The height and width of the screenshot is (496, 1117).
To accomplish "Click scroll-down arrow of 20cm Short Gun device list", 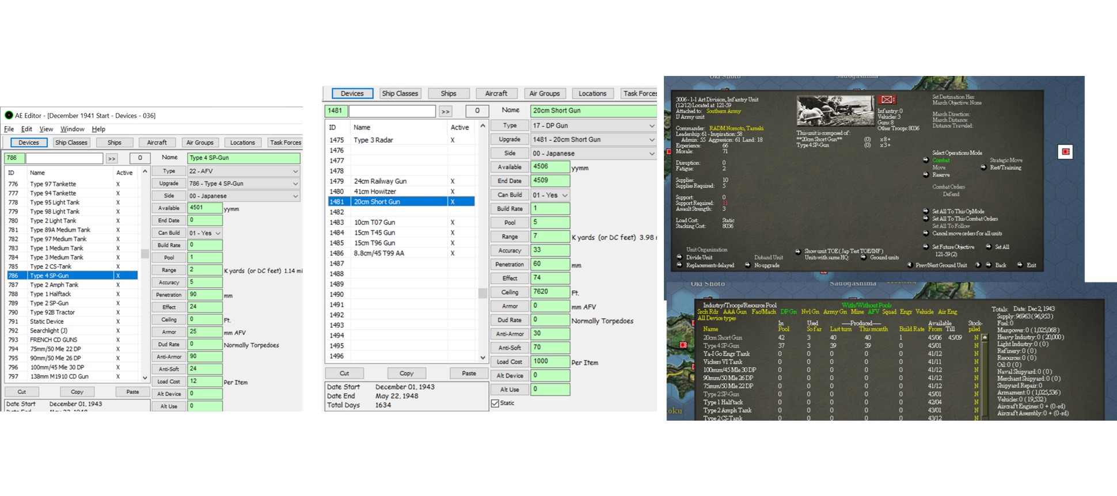I will (482, 357).
